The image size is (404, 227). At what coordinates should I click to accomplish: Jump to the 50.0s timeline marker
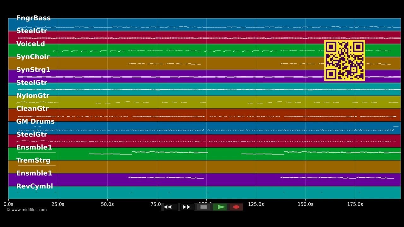[x=107, y=204]
